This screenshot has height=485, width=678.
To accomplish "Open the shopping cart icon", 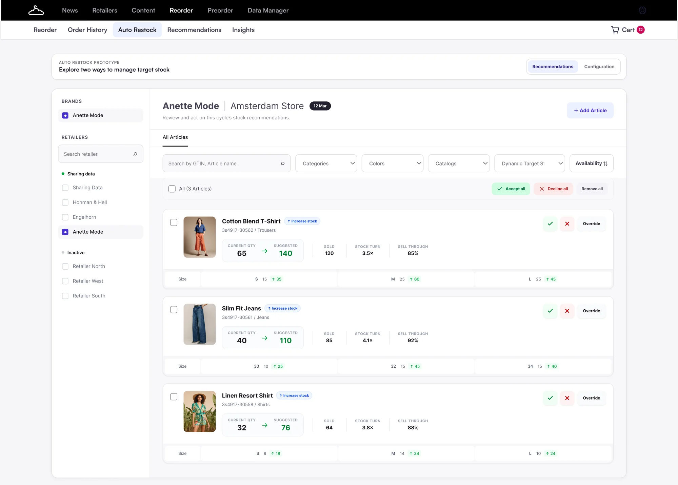I will [615, 30].
